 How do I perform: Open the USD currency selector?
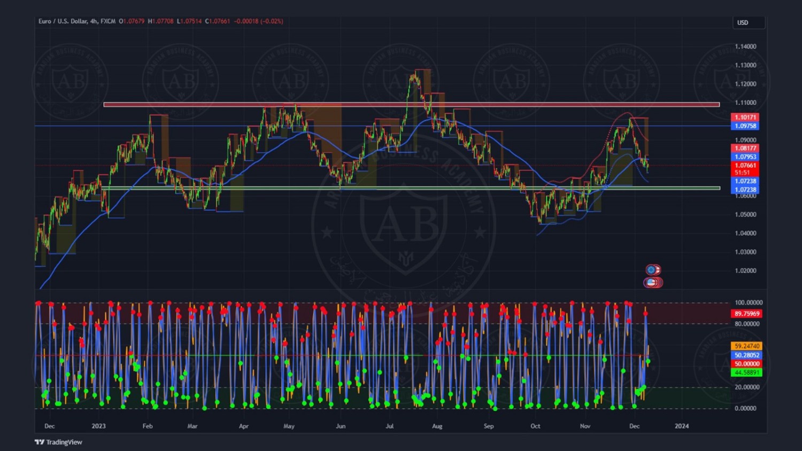point(749,22)
